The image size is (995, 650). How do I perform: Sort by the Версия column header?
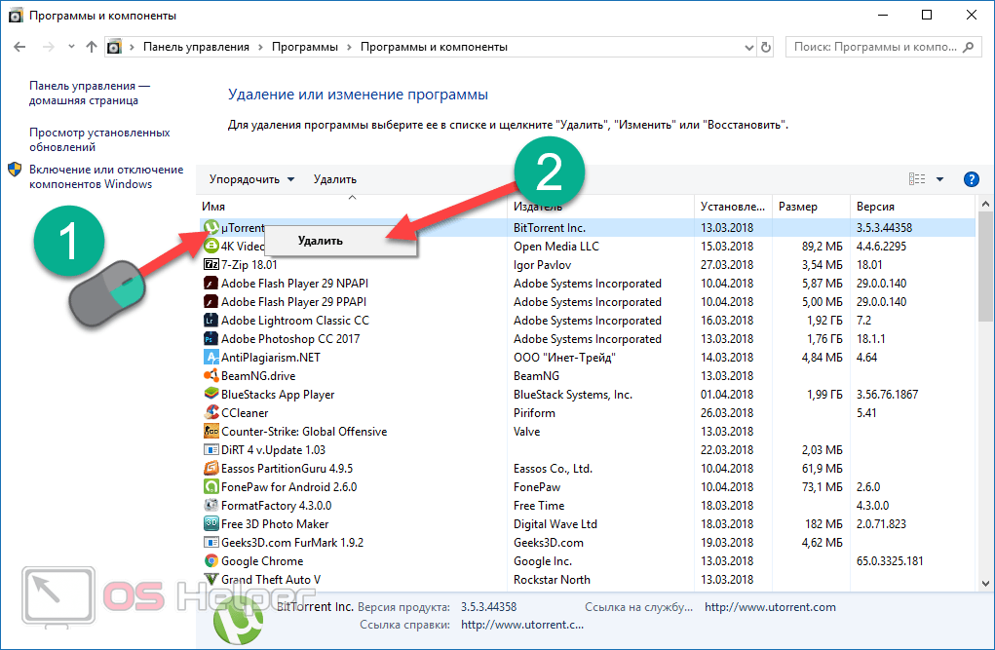(x=912, y=207)
